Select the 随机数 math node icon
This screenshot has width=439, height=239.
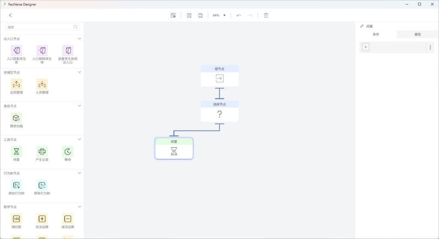(16, 218)
